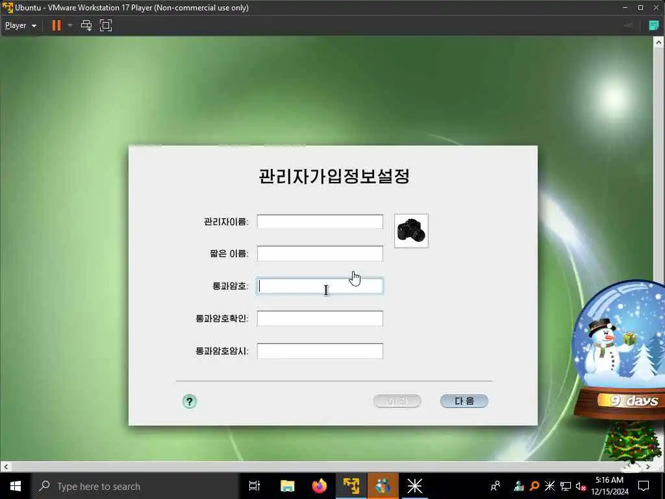Click the network tray icon
Viewport: 665px width, 499px height.
[566, 486]
